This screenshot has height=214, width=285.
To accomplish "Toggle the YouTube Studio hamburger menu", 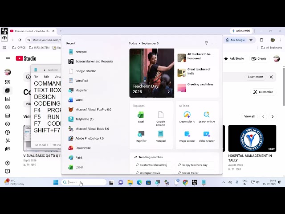I will 8,58.
